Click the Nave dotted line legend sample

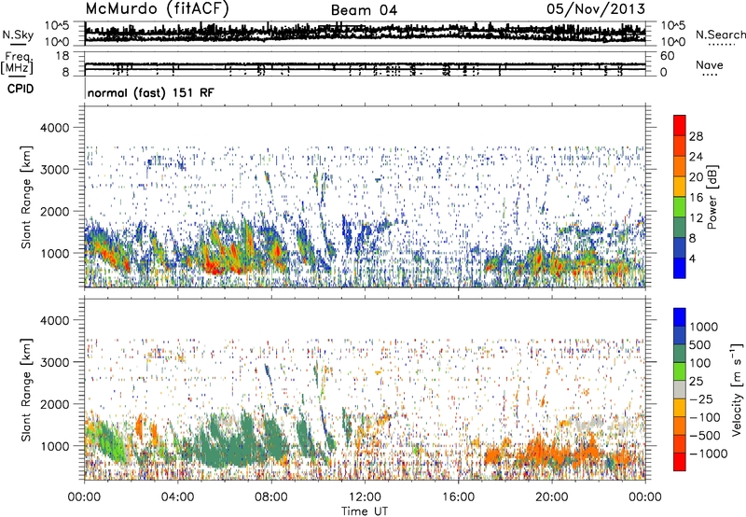(x=711, y=75)
